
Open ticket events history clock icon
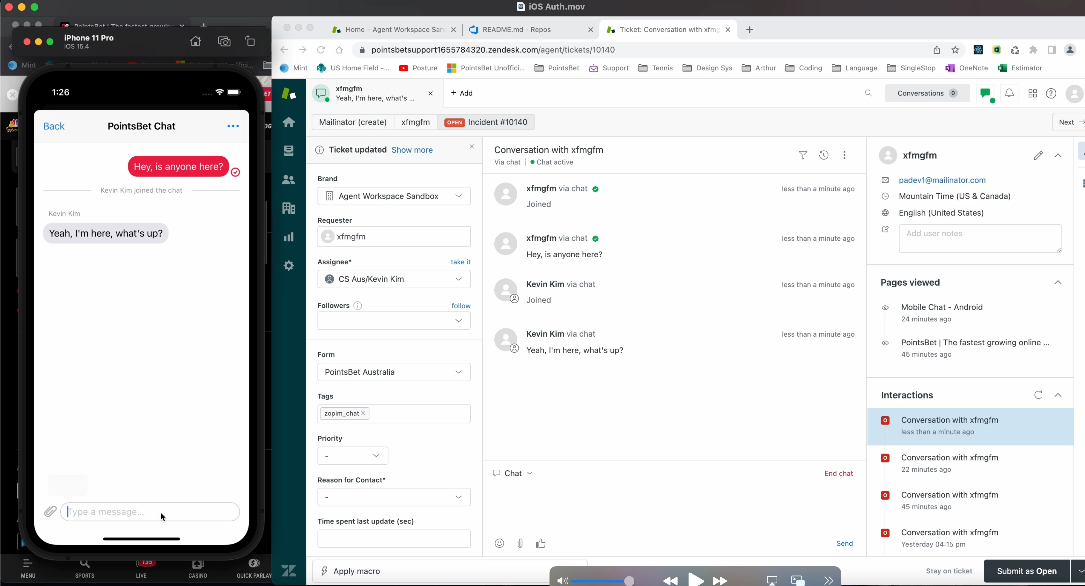823,155
